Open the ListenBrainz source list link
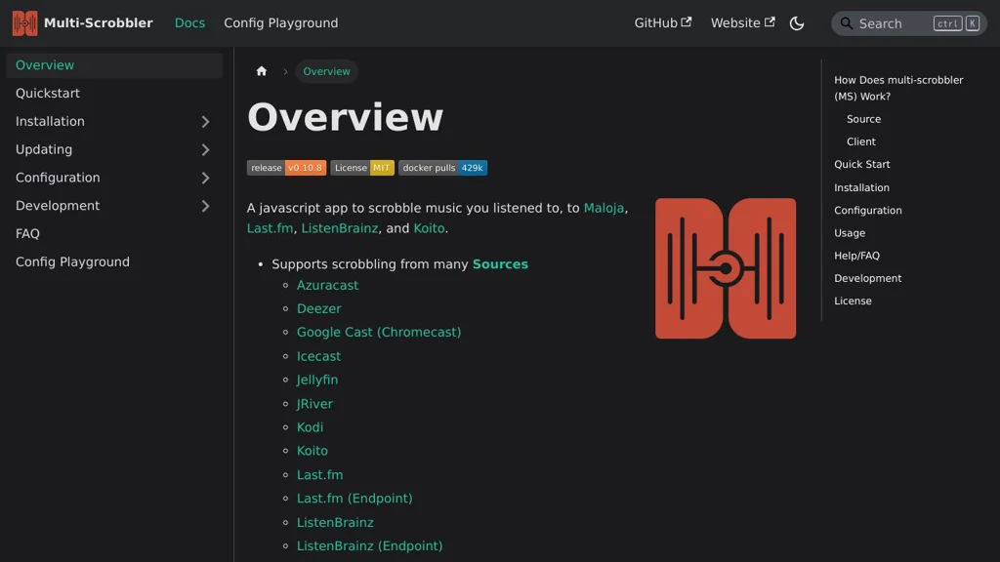 click(x=335, y=523)
